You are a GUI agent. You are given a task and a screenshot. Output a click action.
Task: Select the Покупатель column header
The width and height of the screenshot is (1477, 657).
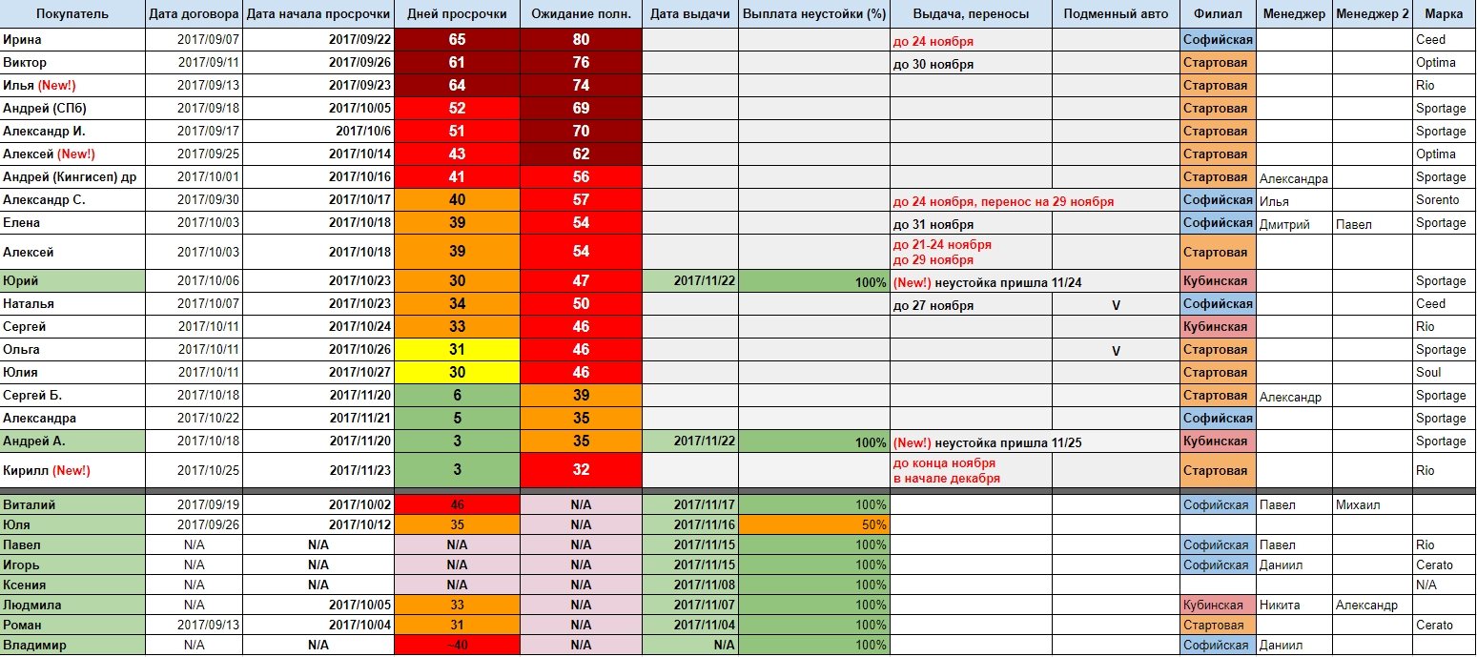72,14
